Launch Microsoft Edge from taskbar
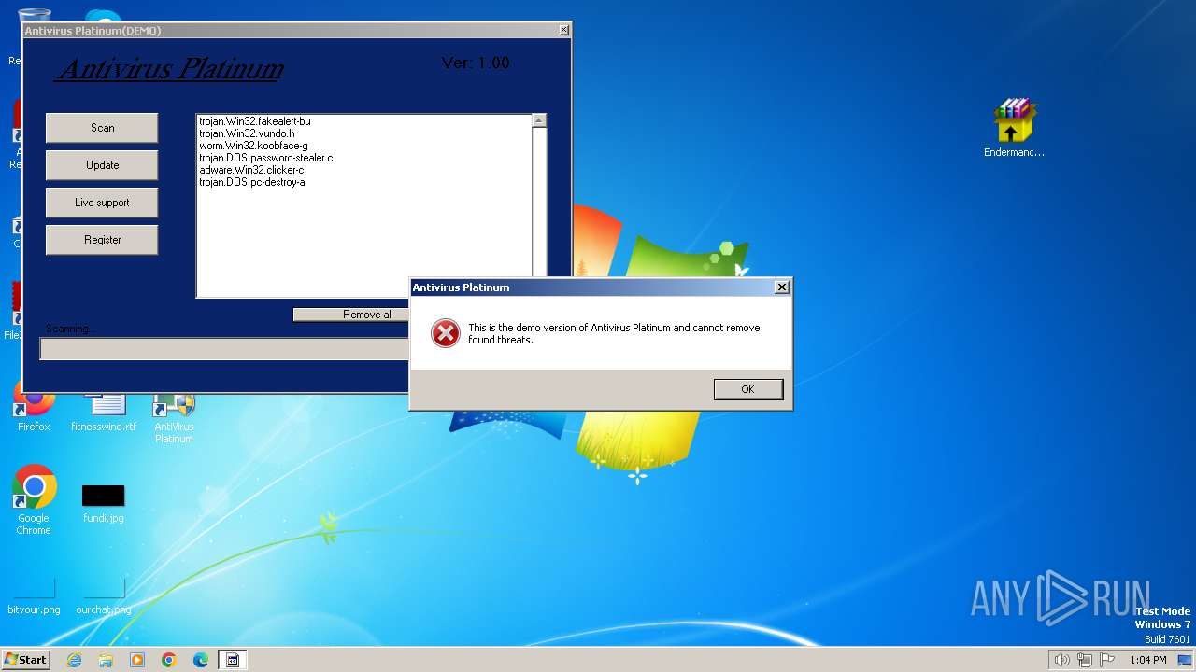This screenshot has width=1196, height=672. click(x=201, y=660)
